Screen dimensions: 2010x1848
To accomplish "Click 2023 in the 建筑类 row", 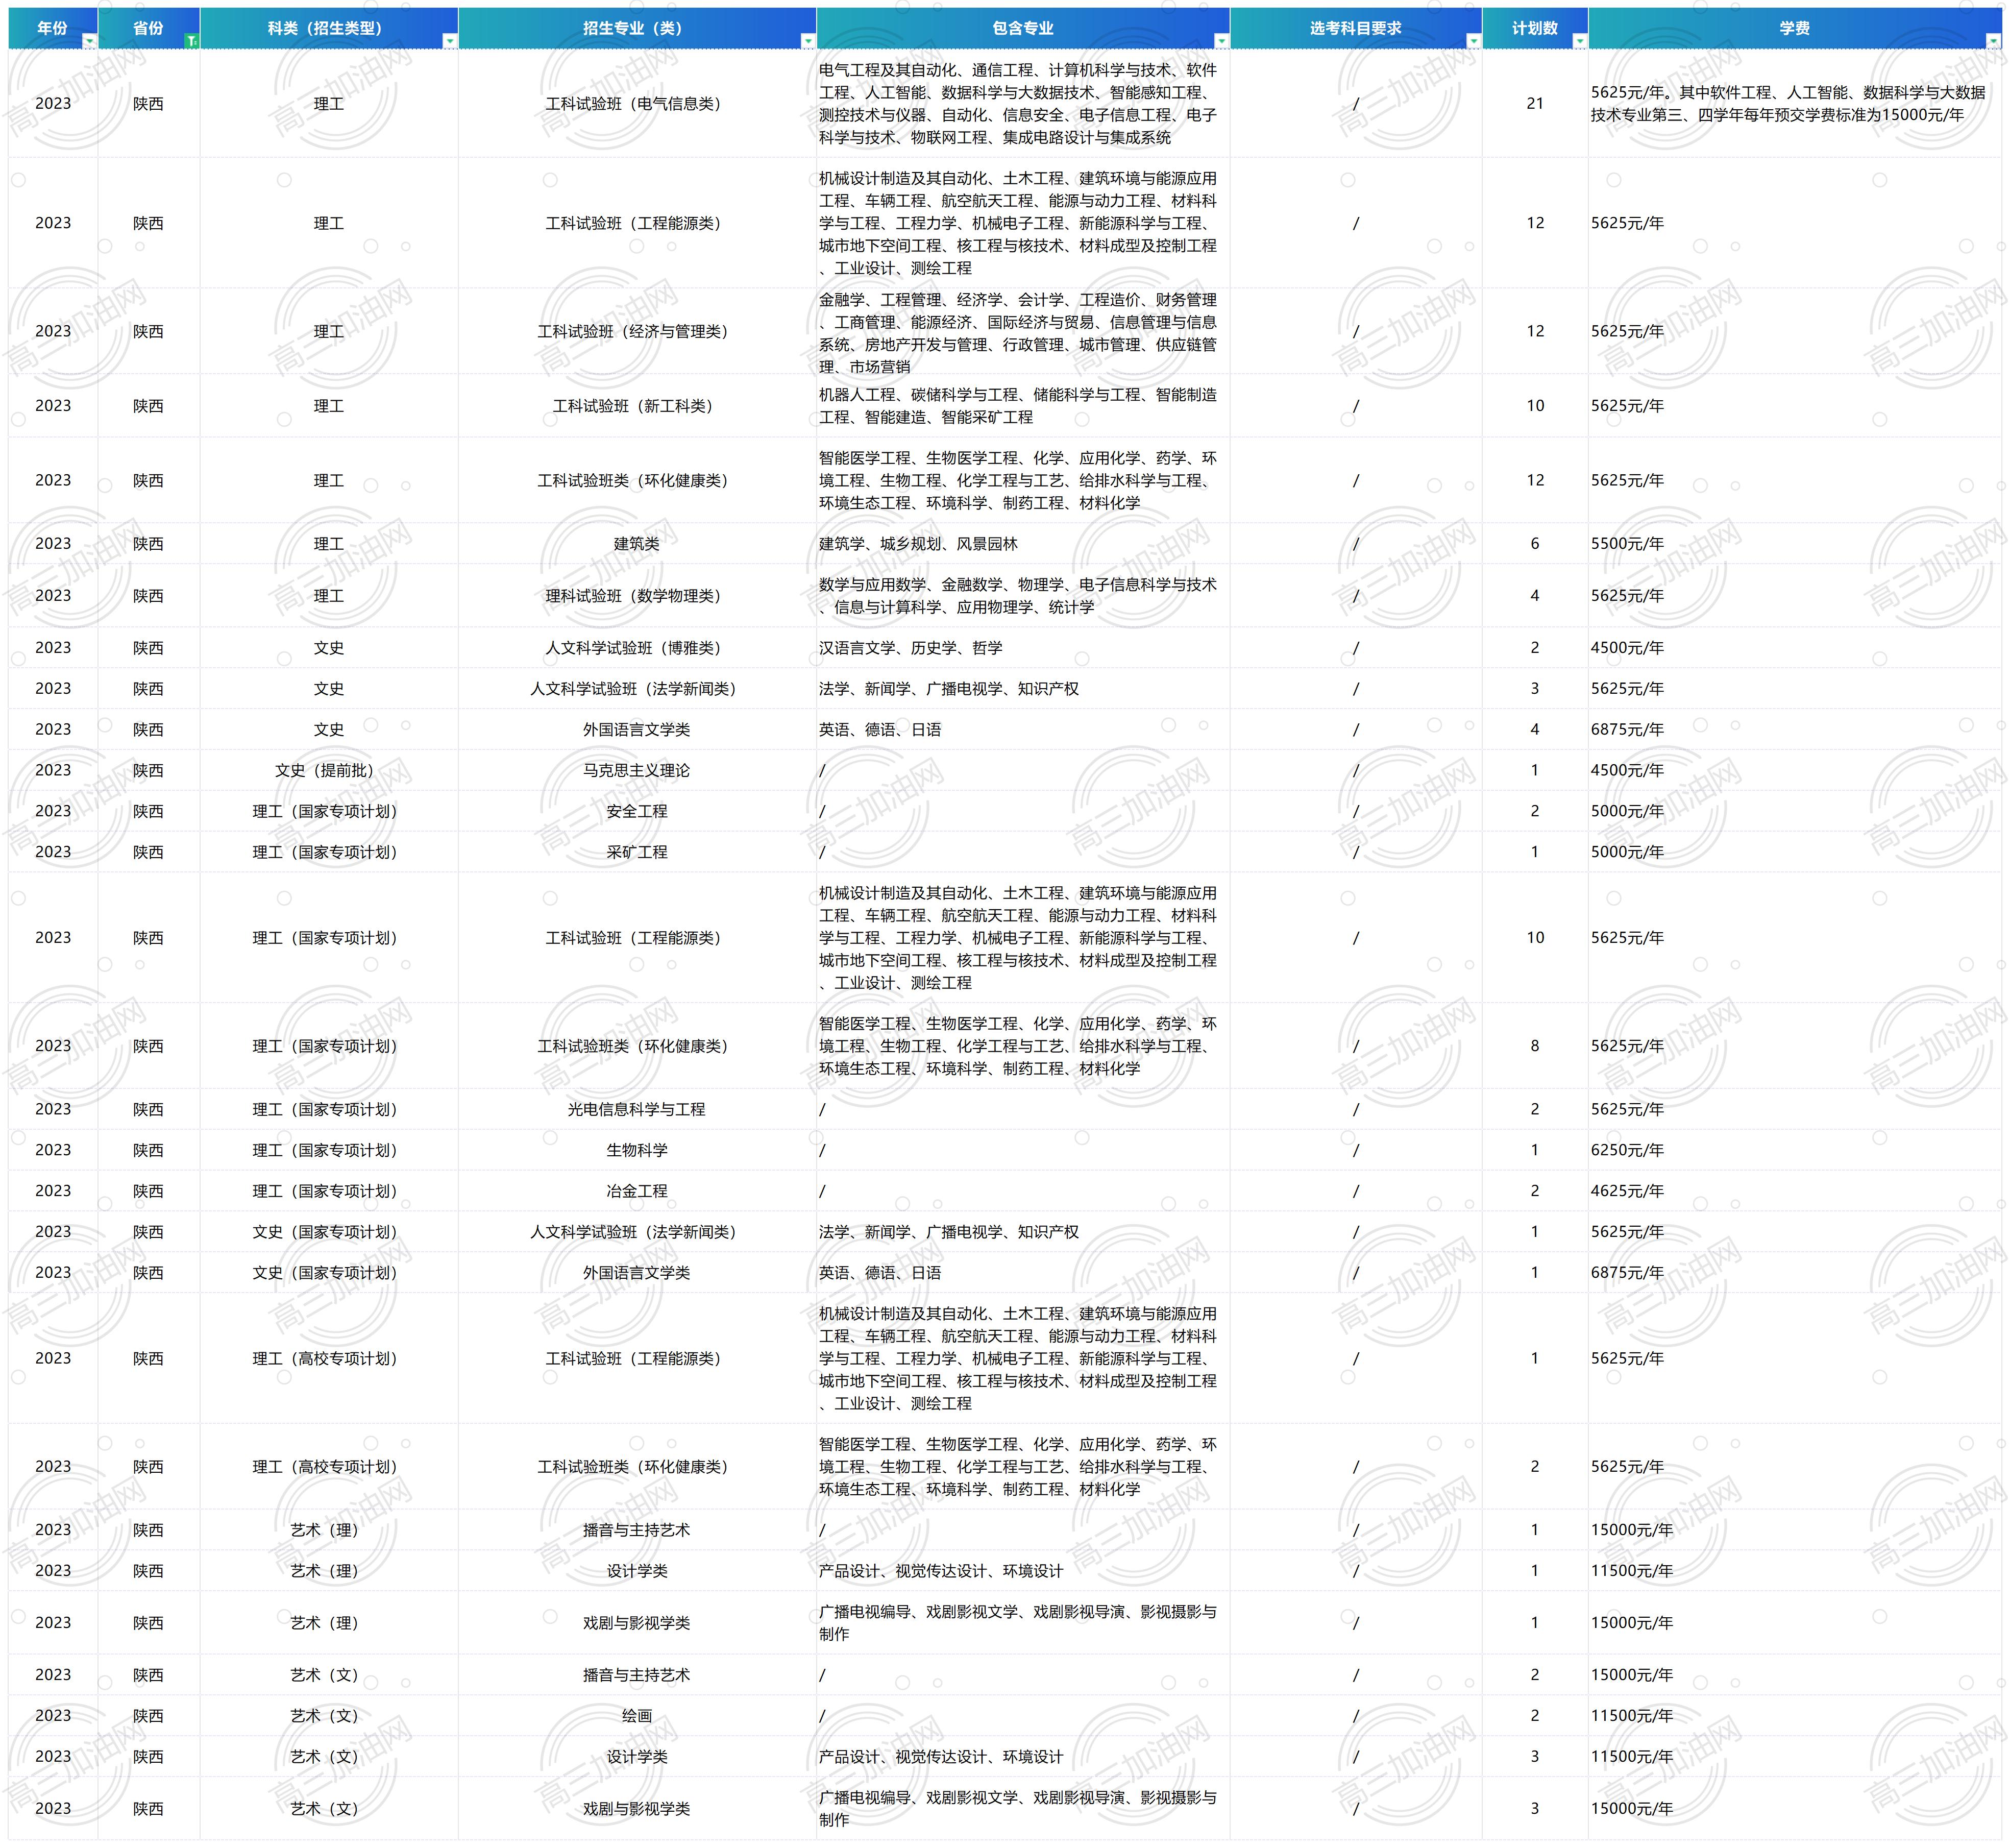I will (x=53, y=544).
